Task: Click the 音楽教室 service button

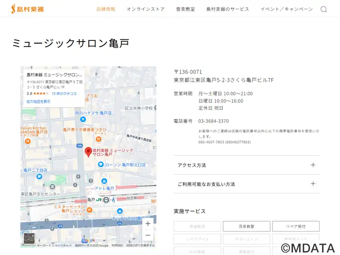Action: point(246,227)
